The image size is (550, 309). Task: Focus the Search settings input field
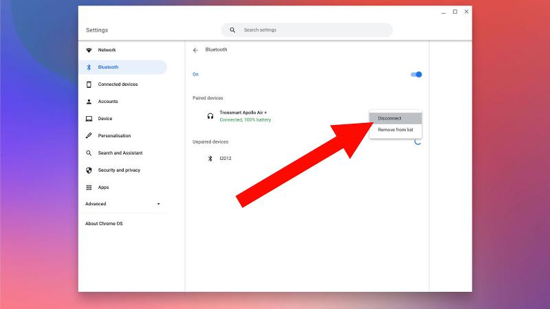coord(307,30)
